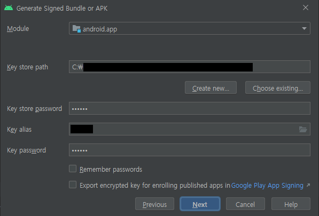Focus the Key store path field
The width and height of the screenshot is (319, 216).
click(190, 67)
